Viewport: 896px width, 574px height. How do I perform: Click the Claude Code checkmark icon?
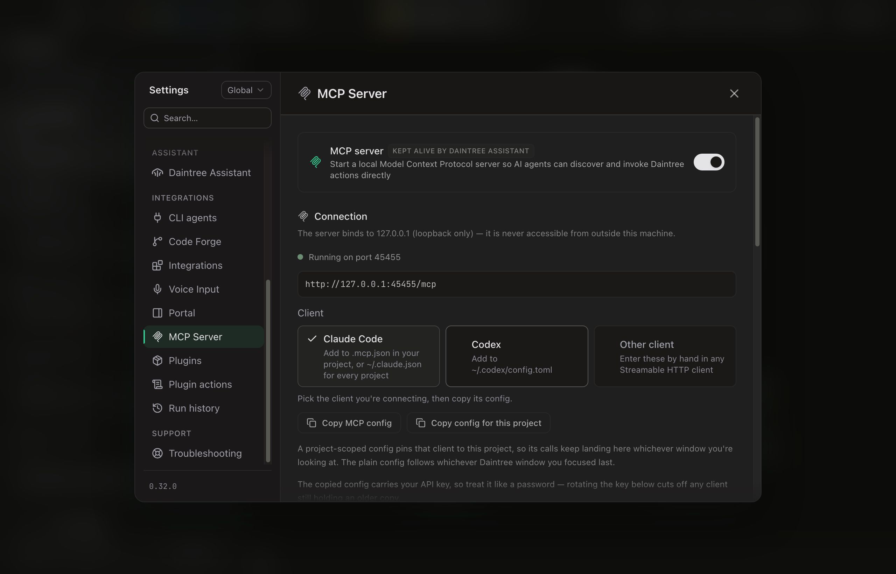(312, 338)
